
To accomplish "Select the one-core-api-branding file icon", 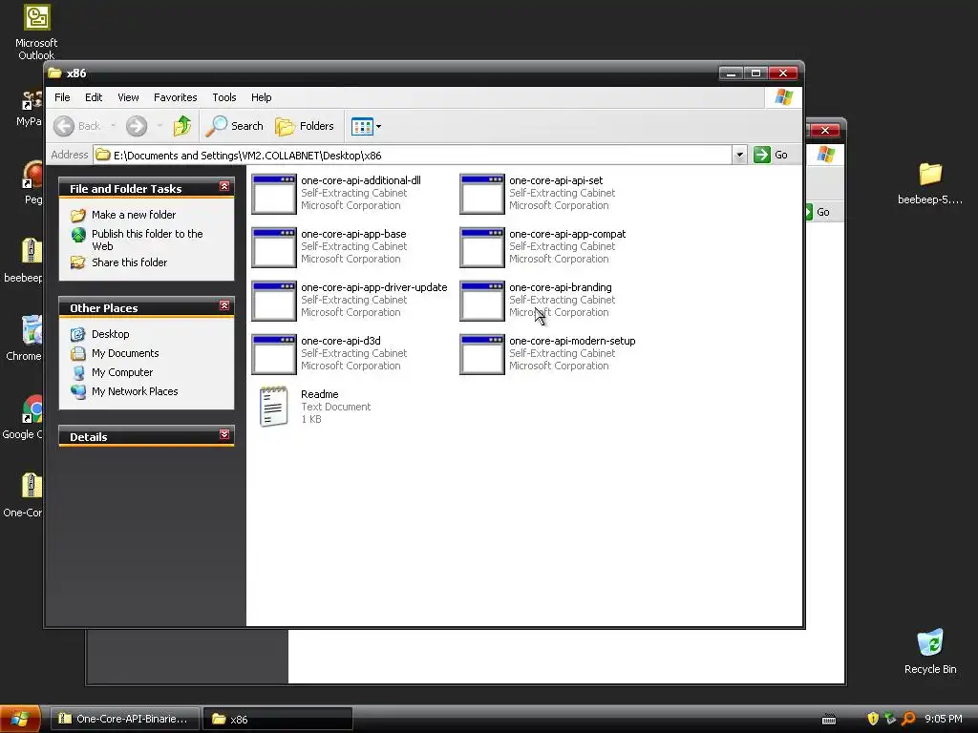I will (x=482, y=301).
